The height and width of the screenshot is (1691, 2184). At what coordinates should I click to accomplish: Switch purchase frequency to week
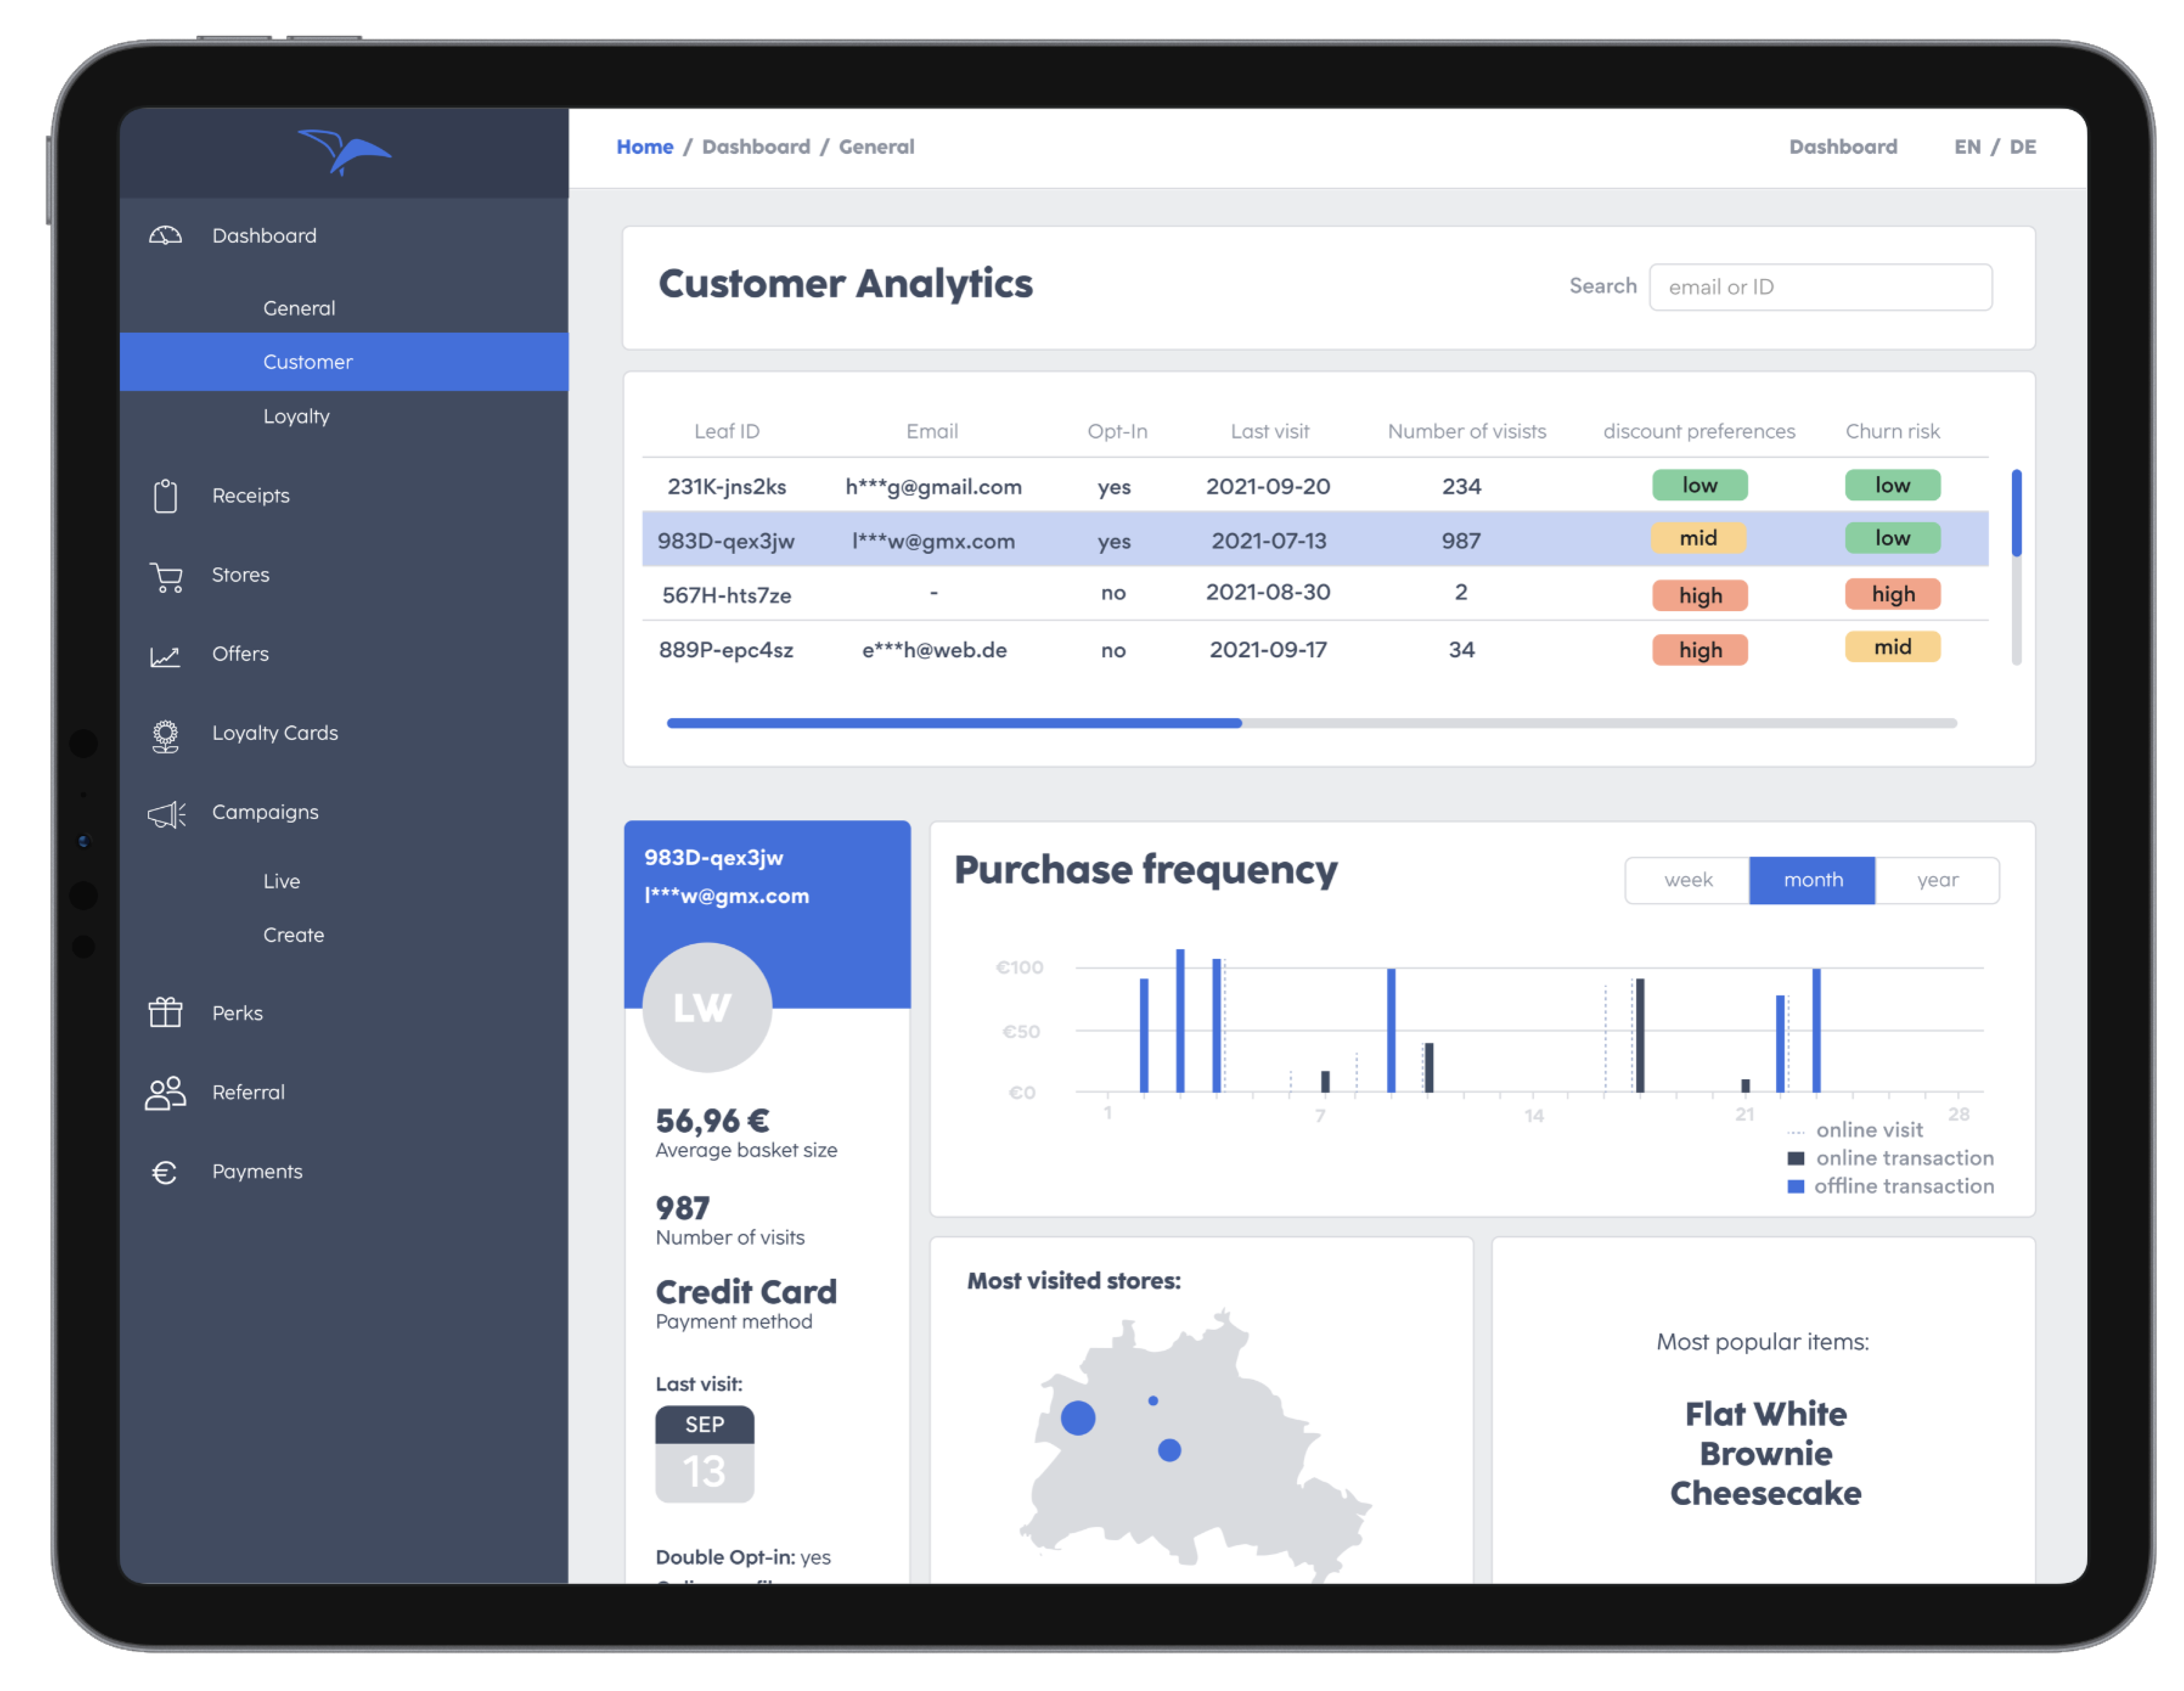(x=1687, y=880)
